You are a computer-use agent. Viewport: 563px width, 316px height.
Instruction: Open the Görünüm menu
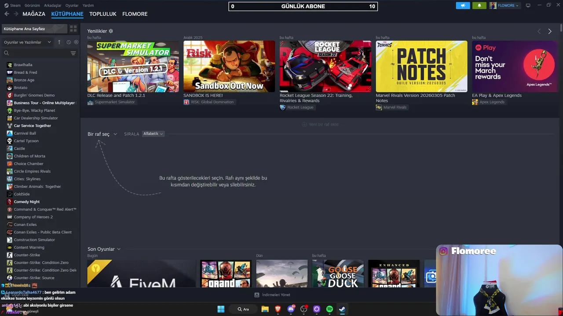32,5
